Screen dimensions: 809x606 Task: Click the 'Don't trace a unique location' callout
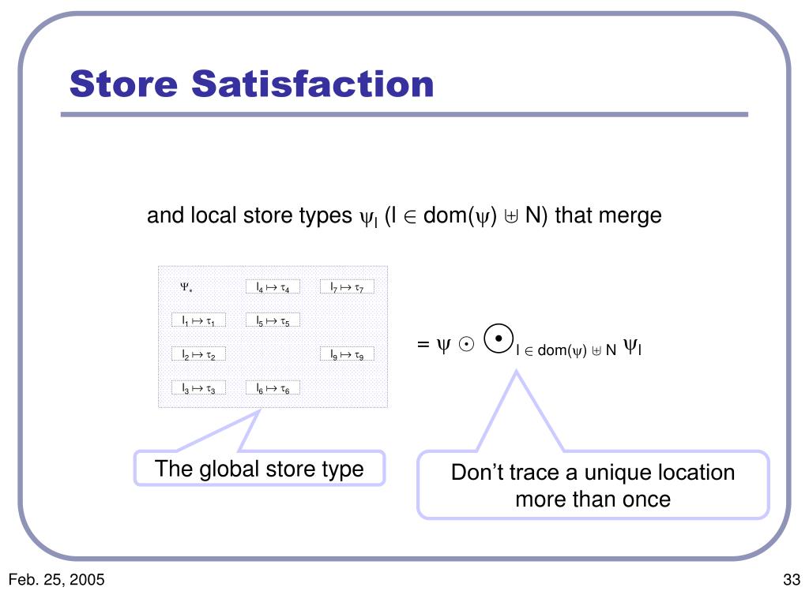click(x=593, y=485)
